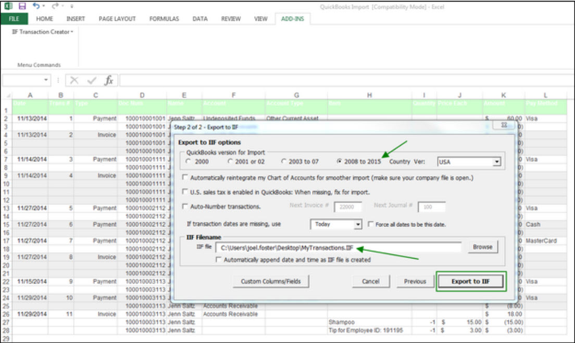This screenshot has height=343, width=575.
Task: Open the missing dates Today dropdown
Action: pyautogui.click(x=357, y=224)
